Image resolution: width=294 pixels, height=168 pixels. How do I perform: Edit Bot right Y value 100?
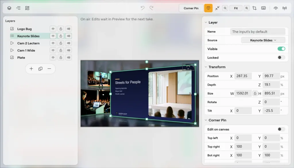click(271, 155)
